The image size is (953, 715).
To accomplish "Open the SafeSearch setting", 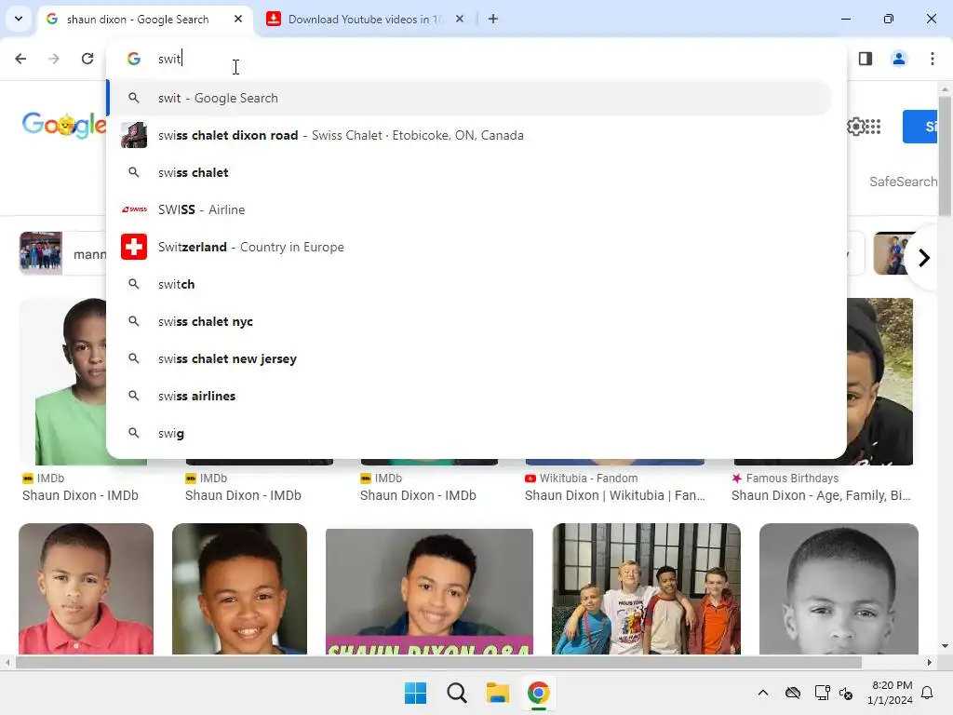I will click(x=903, y=182).
